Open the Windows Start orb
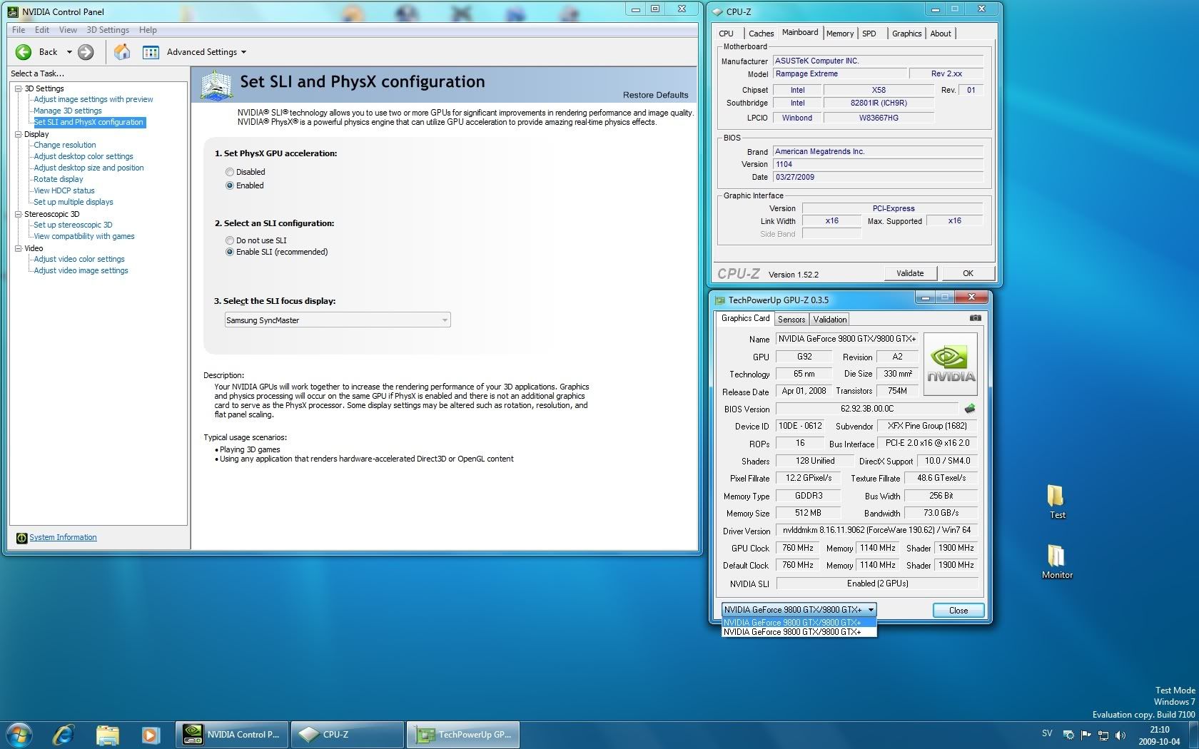This screenshot has height=749, width=1199. click(19, 735)
